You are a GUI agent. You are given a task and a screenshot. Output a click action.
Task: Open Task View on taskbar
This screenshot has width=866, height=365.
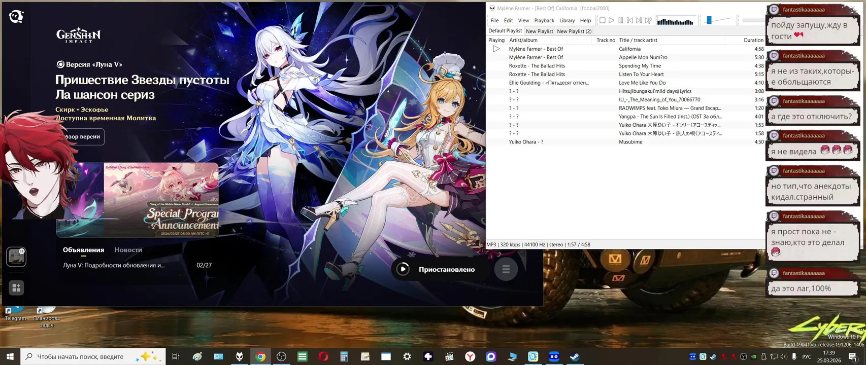(176, 356)
